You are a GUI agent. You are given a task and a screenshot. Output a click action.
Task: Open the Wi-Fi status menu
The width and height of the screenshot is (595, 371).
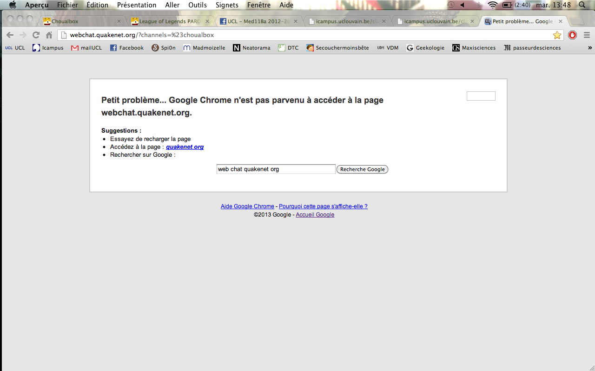[493, 5]
